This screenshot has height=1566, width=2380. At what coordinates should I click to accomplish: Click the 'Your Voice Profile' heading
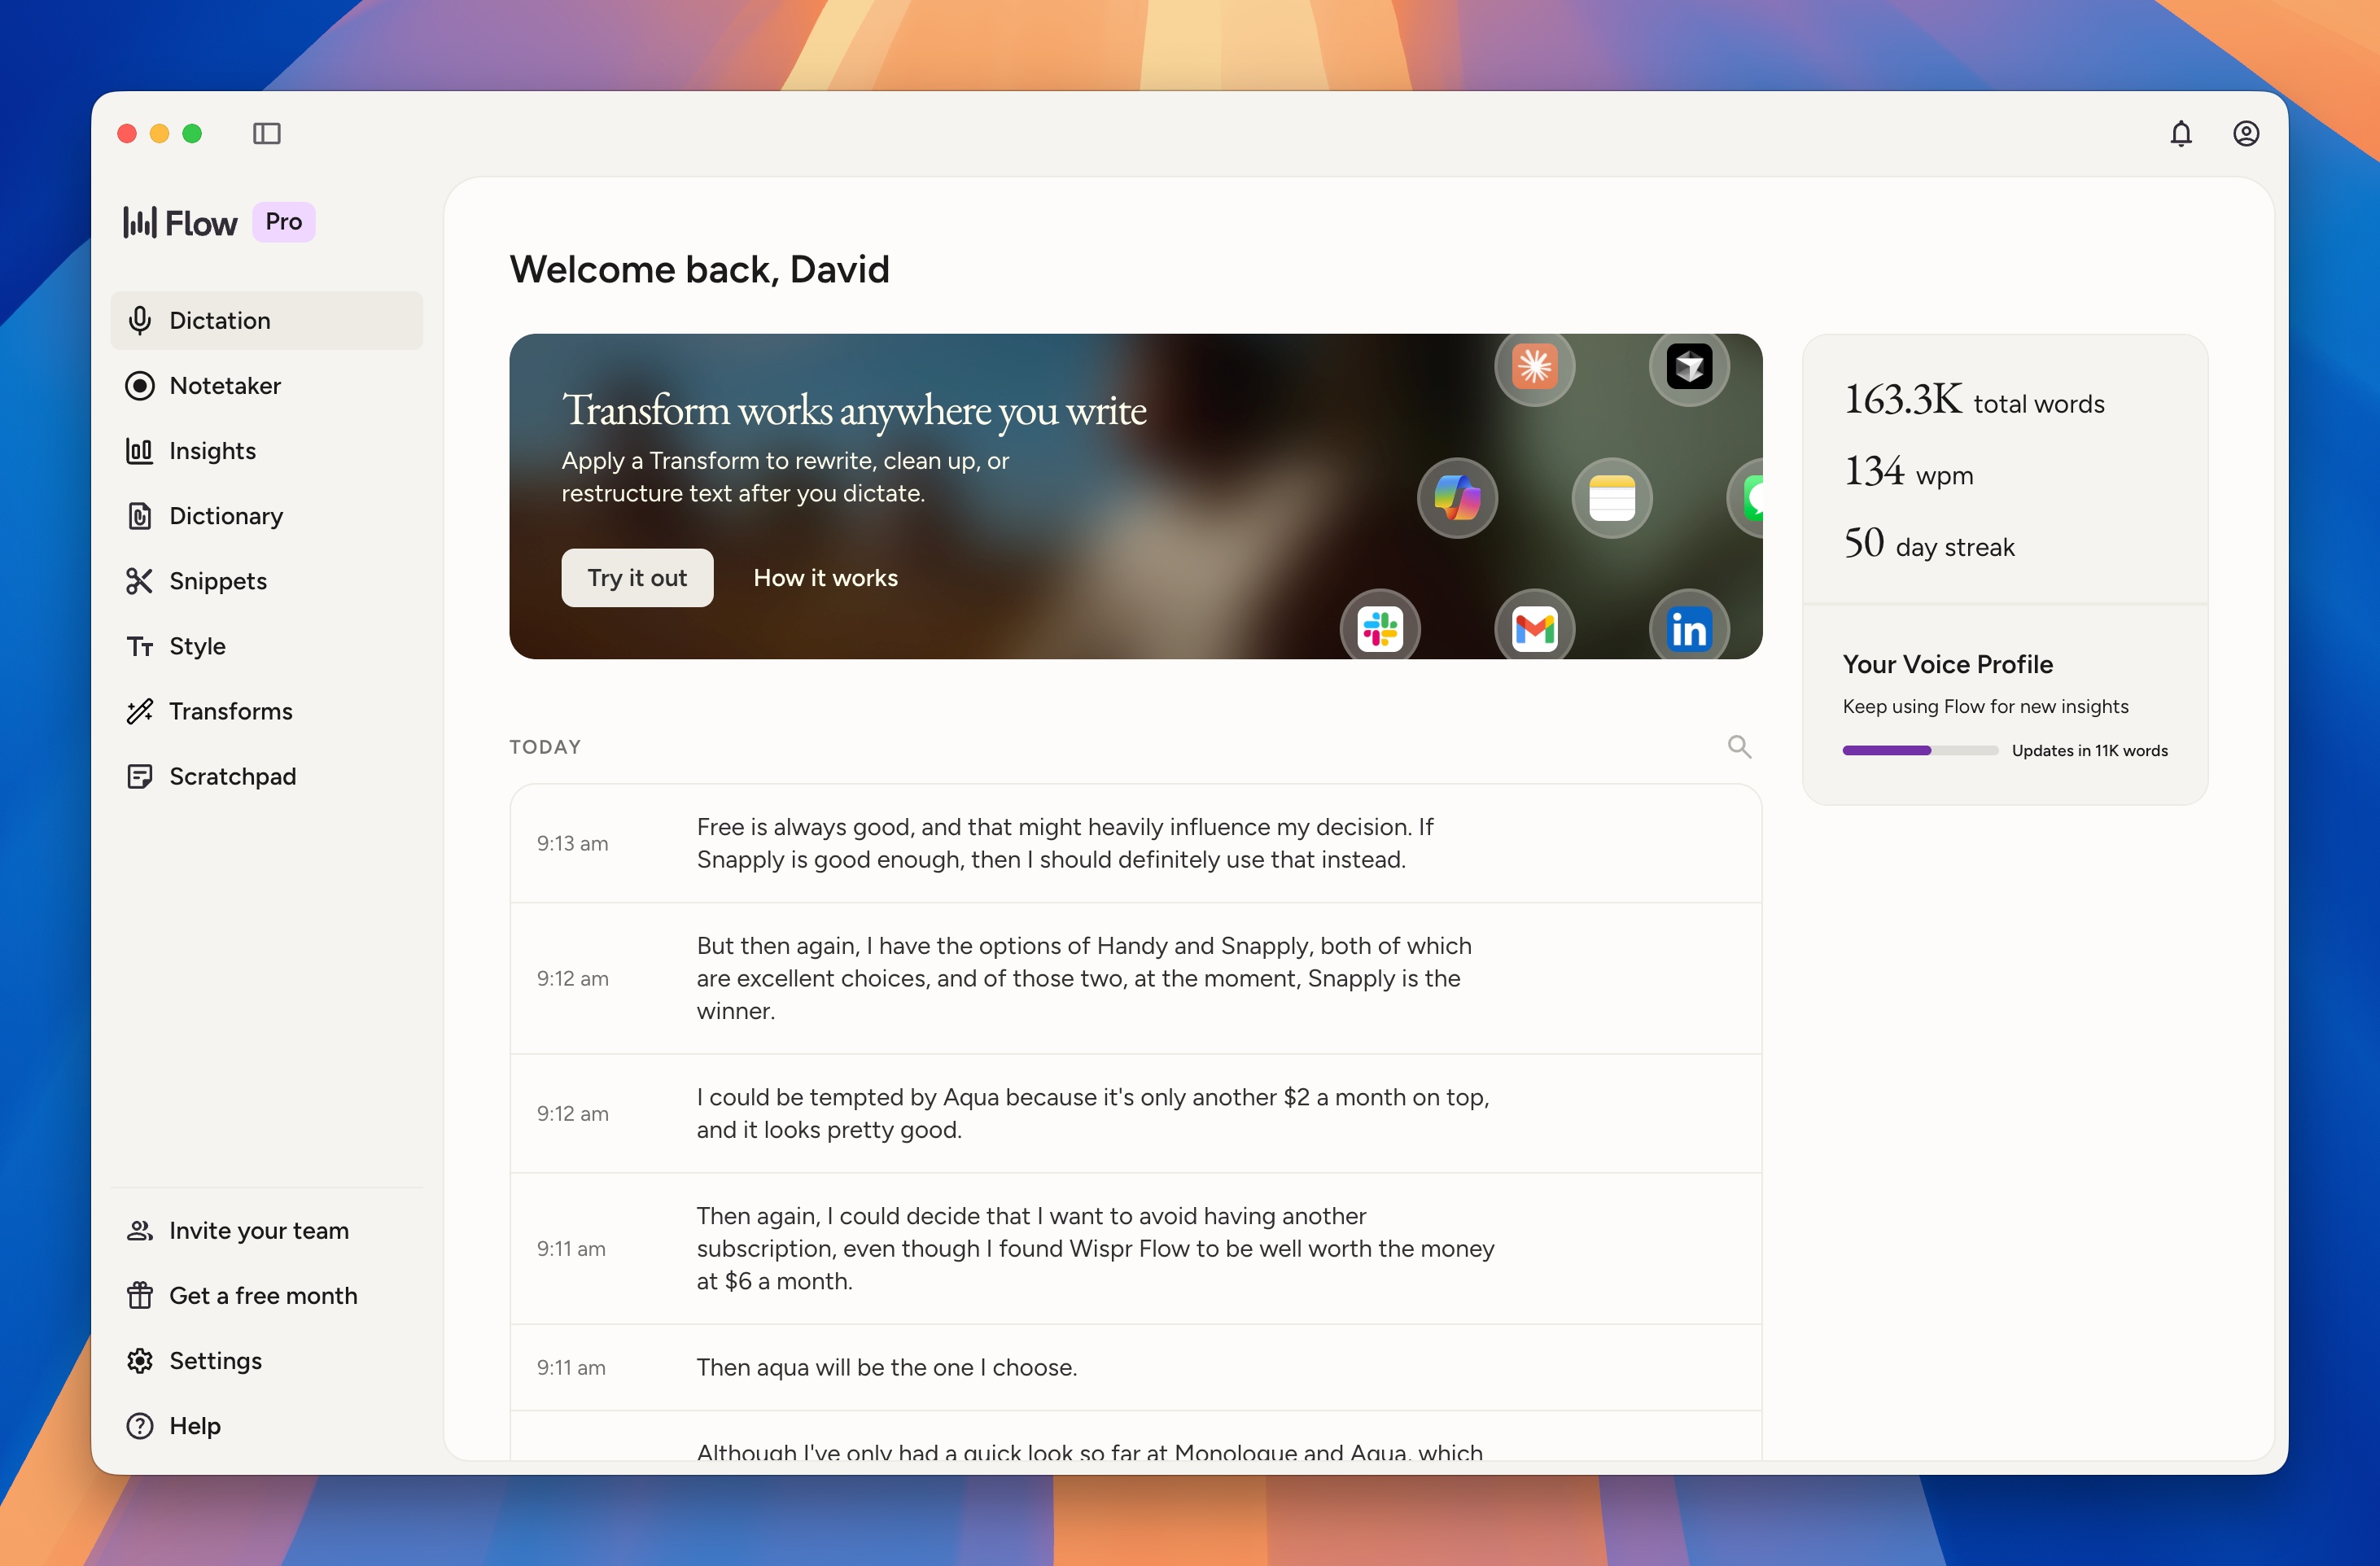(1947, 664)
